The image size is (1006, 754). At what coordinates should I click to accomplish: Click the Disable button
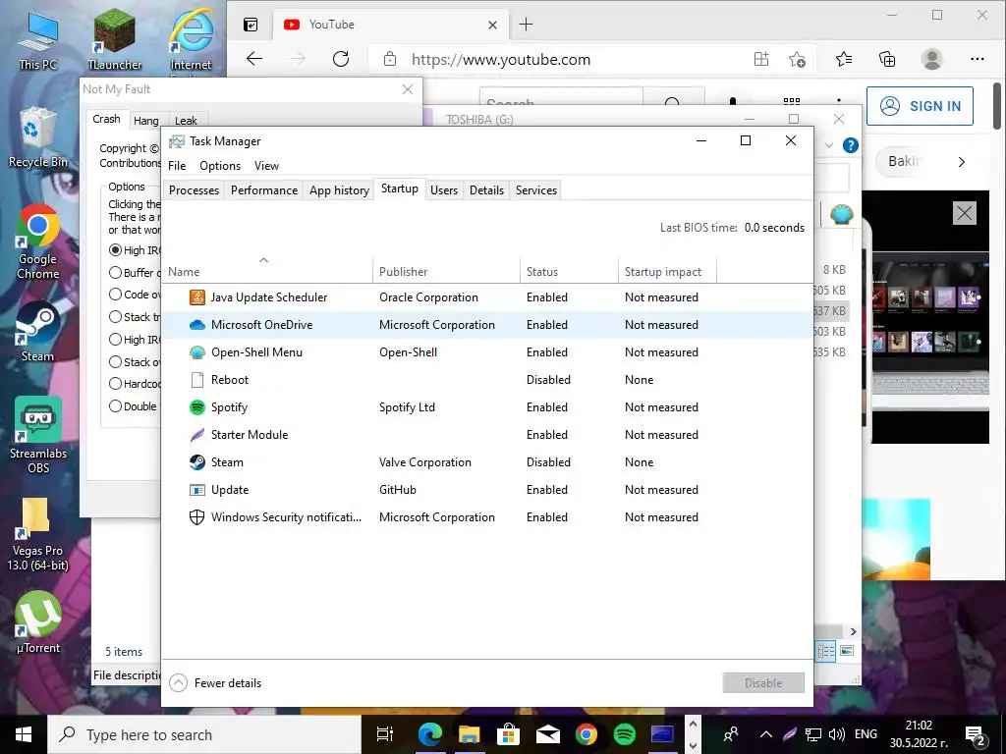pos(763,683)
